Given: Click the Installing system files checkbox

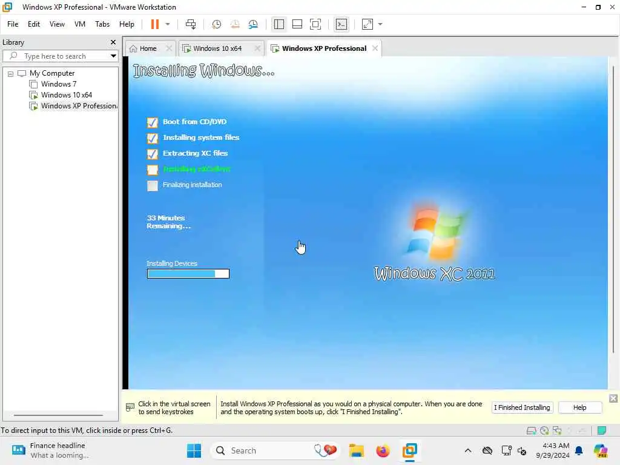Looking at the screenshot, I should pos(152,139).
